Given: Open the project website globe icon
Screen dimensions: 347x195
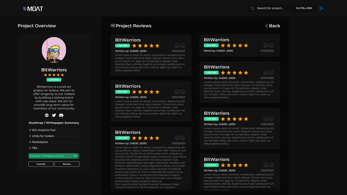Looking at the screenshot, I should [x=47, y=115].
